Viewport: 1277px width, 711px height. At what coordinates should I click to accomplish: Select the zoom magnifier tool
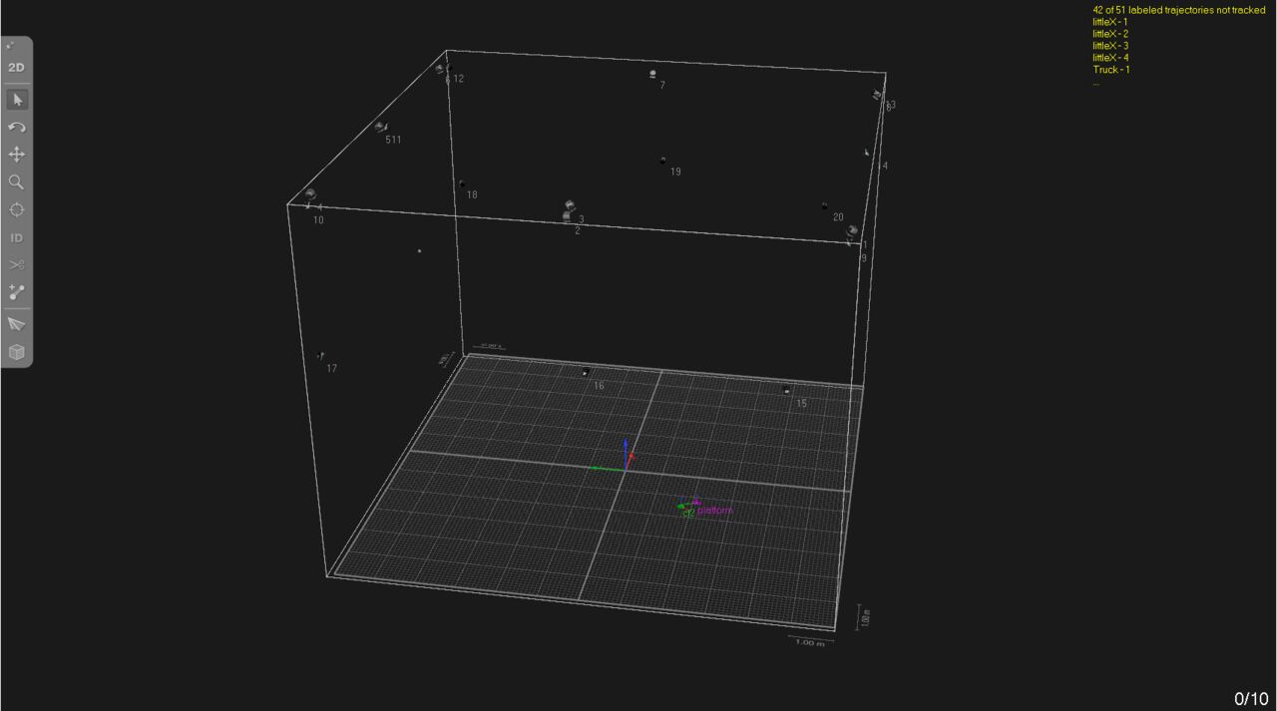coord(16,181)
